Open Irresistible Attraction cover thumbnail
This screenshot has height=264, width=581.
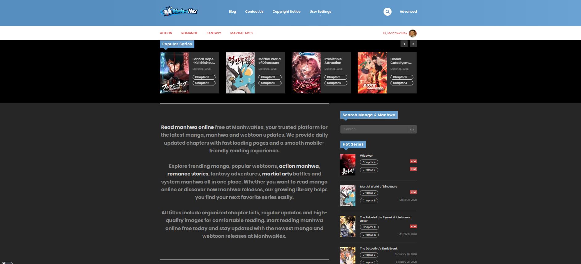point(306,72)
